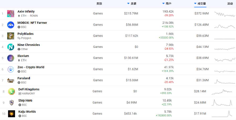Click the 类别 category column header
Viewport: 236px width, 120px height.
pyautogui.click(x=99, y=4)
